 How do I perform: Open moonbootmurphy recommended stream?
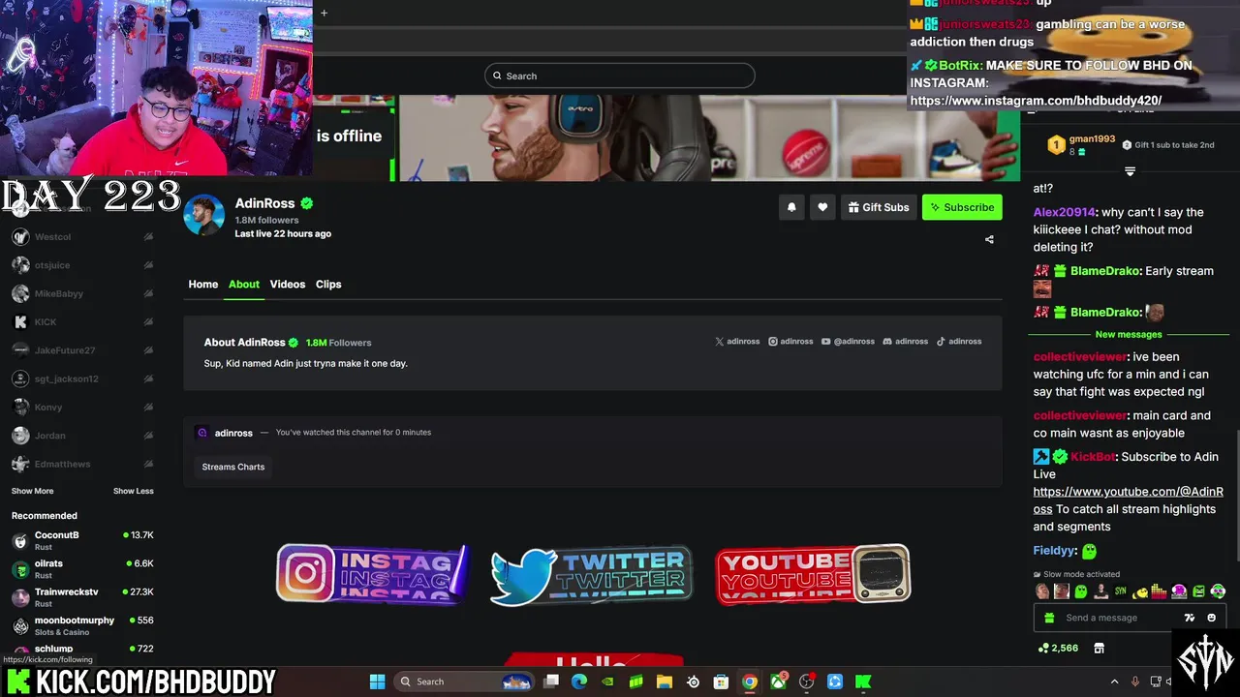pyautogui.click(x=82, y=625)
